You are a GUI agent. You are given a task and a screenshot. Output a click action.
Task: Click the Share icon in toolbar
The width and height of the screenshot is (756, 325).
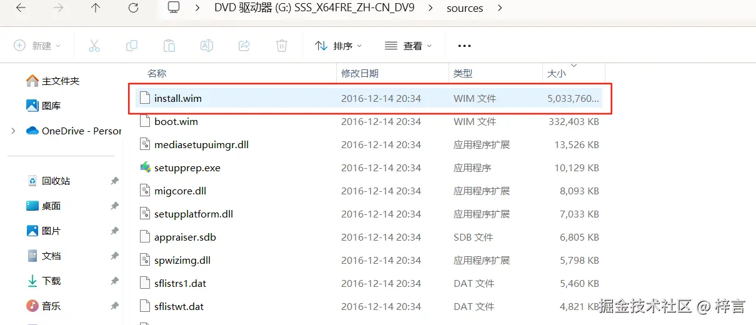click(244, 46)
